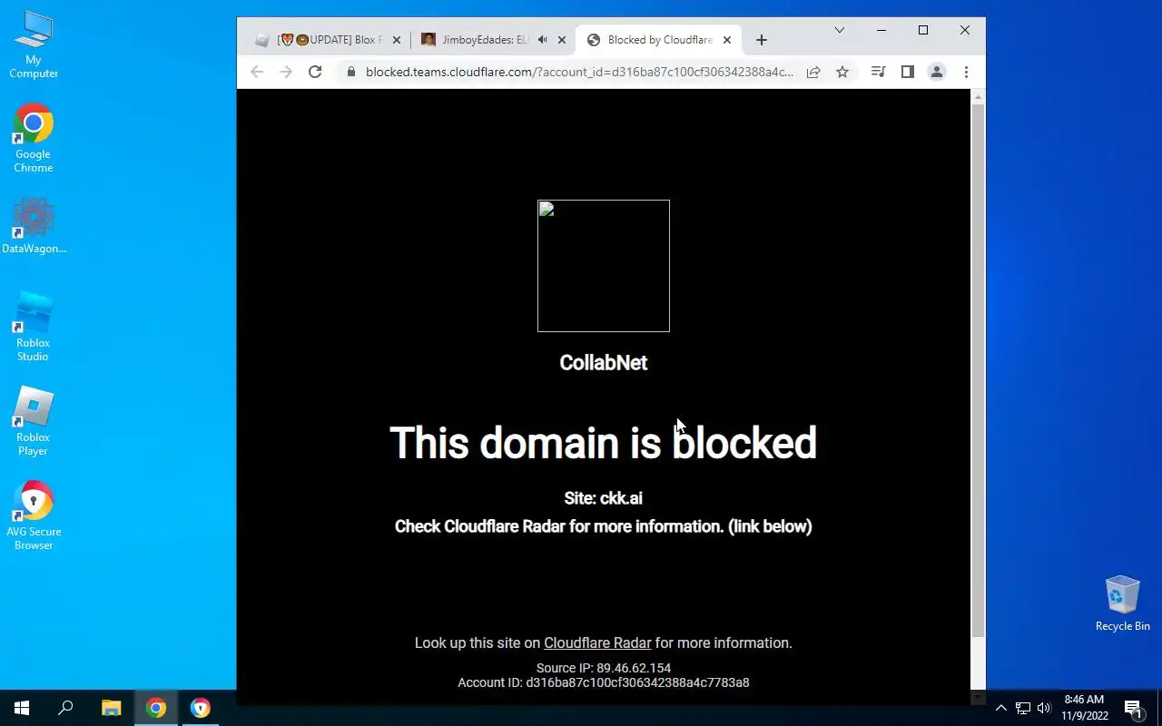Click the 'Site: ckk.ai' text

click(x=604, y=498)
